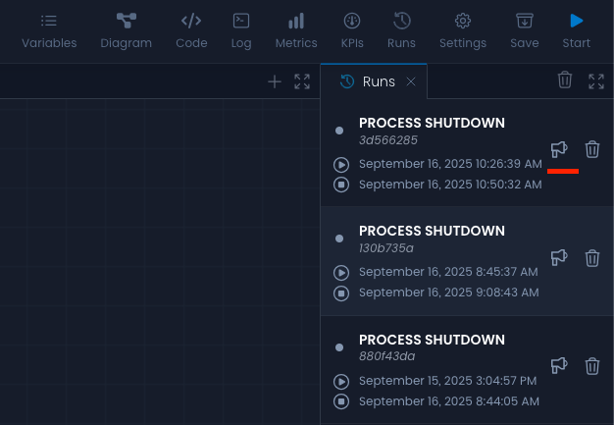Close the Runs tab
The height and width of the screenshot is (425, 614).
(411, 81)
